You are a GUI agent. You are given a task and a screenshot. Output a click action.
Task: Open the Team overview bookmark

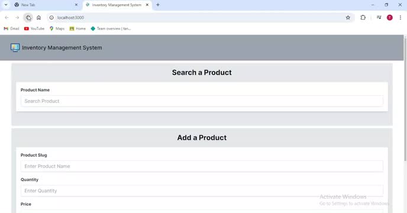tap(111, 28)
